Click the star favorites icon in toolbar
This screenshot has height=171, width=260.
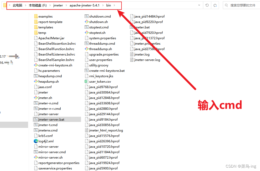215,5
